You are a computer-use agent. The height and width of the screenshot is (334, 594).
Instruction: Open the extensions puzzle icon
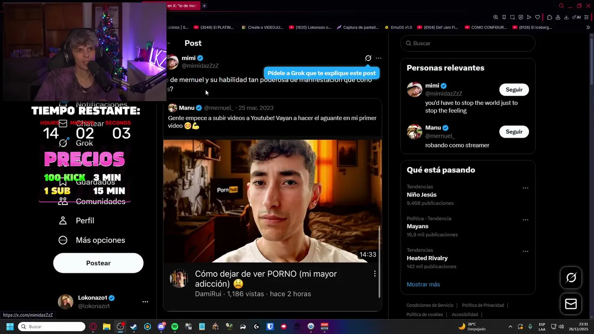[549, 17]
